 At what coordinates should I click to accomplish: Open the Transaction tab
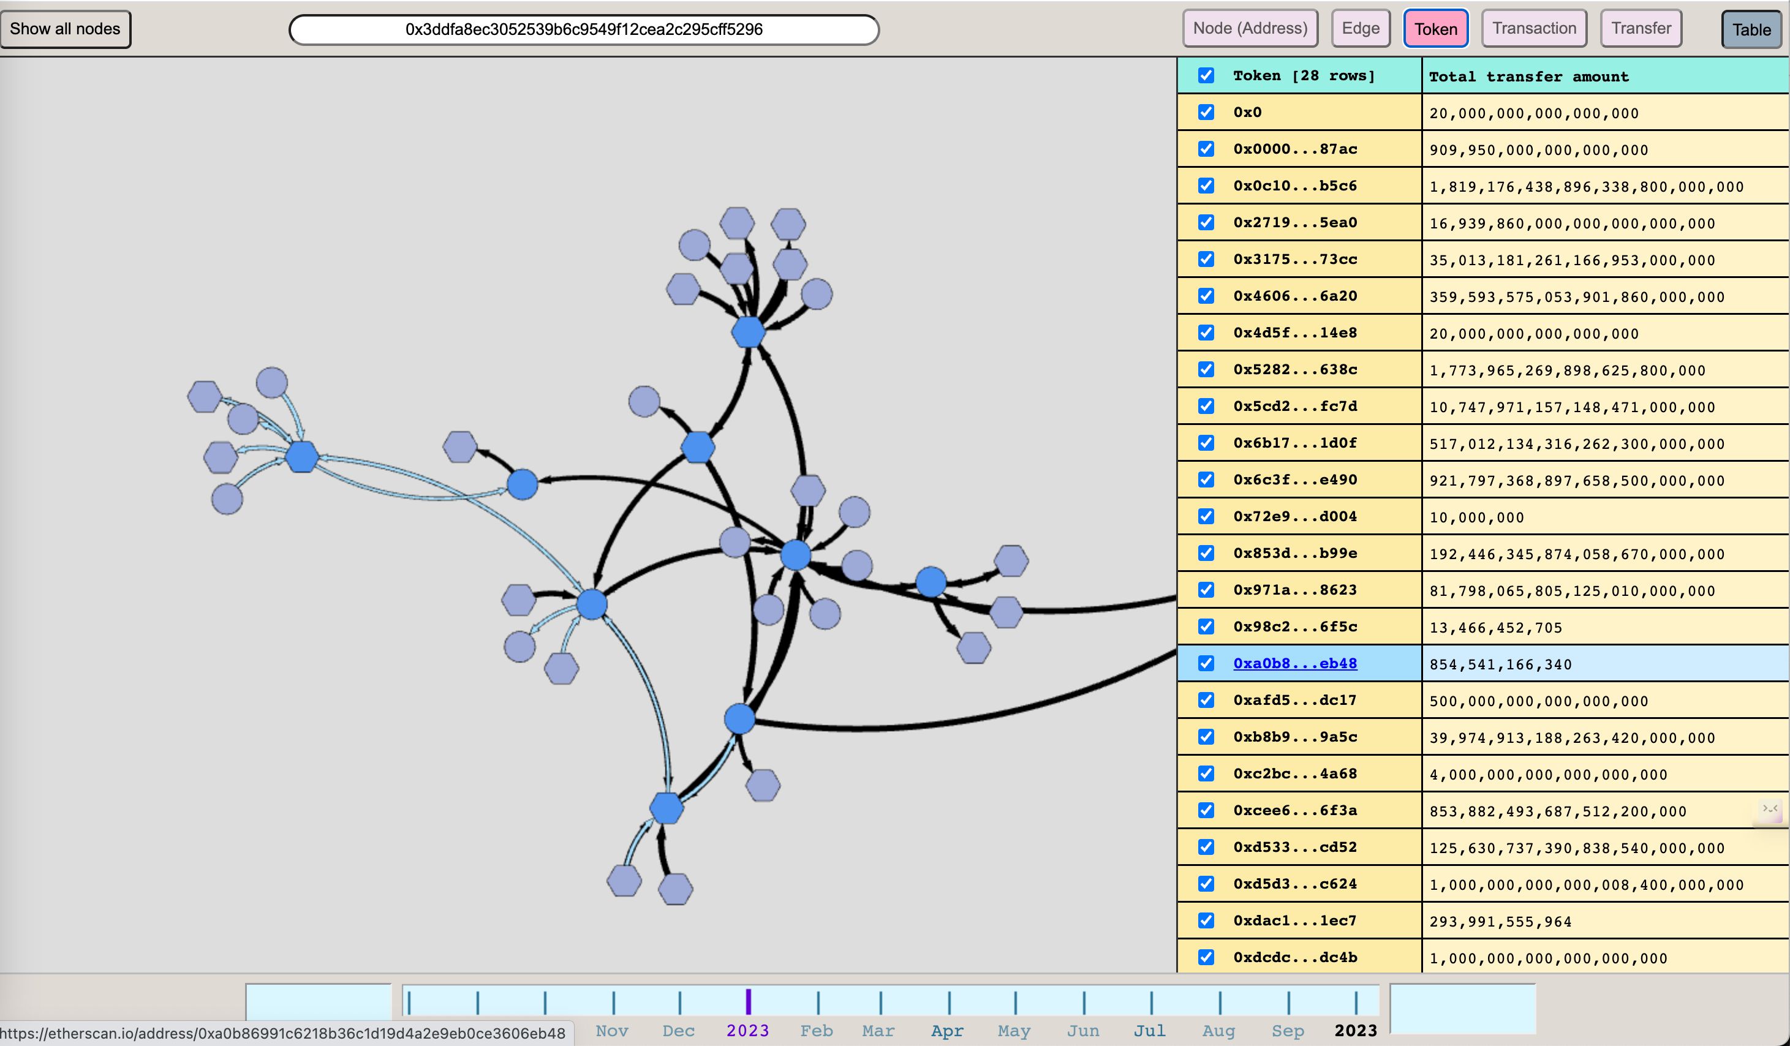tap(1535, 28)
